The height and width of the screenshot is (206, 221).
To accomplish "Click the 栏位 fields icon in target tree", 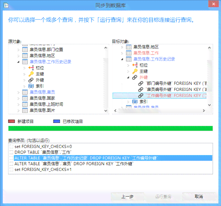I will pos(135,65).
